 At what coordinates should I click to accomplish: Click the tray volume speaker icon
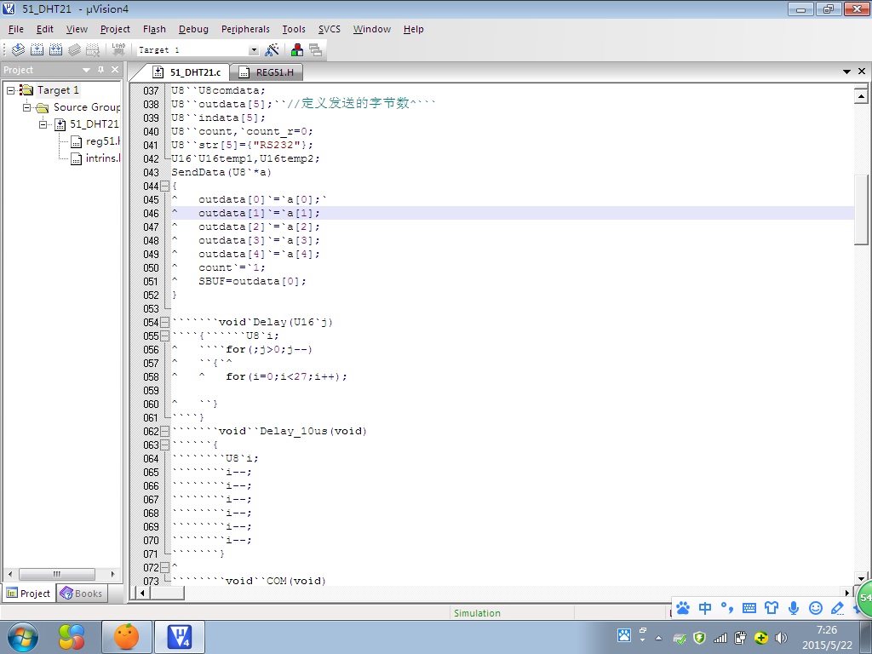pyautogui.click(x=781, y=638)
